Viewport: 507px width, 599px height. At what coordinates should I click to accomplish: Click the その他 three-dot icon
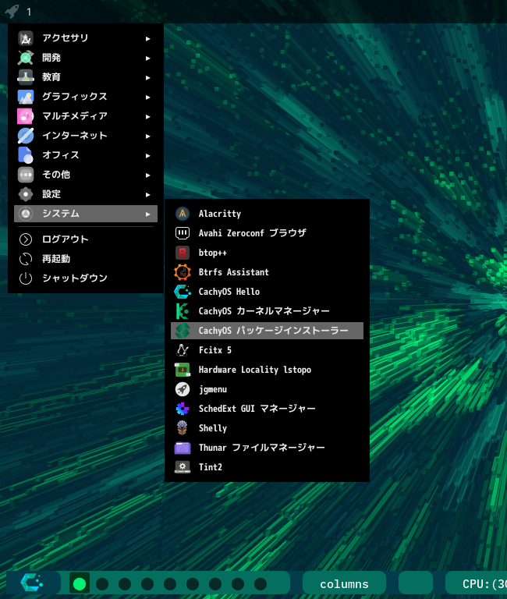pyautogui.click(x=26, y=175)
